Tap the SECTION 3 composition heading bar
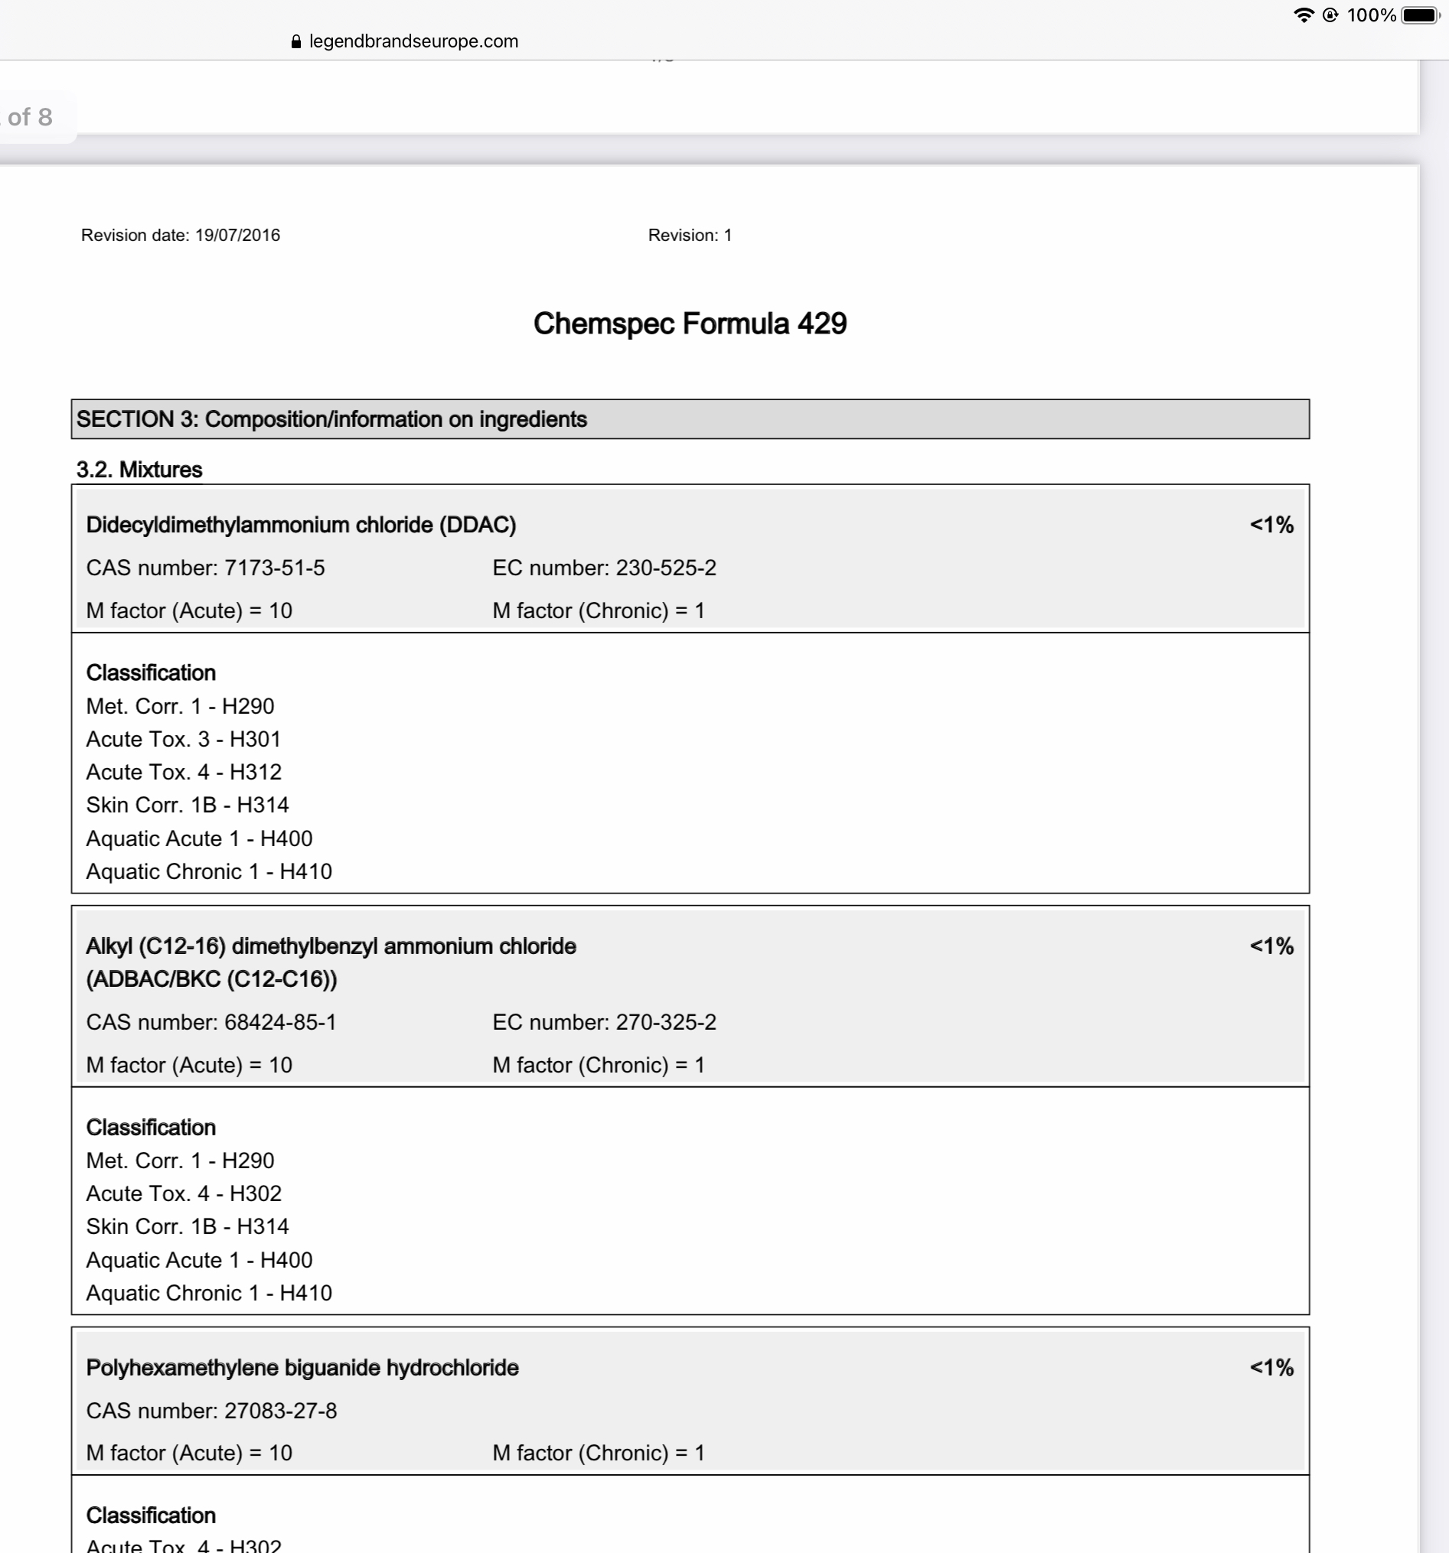 point(690,419)
